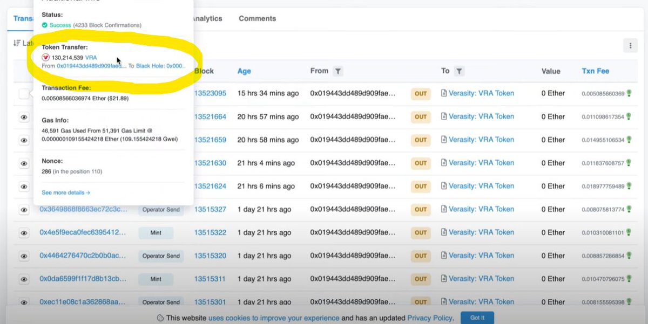Click green gas icon beside fee 0.014955106534
The image size is (648, 324).
[629, 140]
